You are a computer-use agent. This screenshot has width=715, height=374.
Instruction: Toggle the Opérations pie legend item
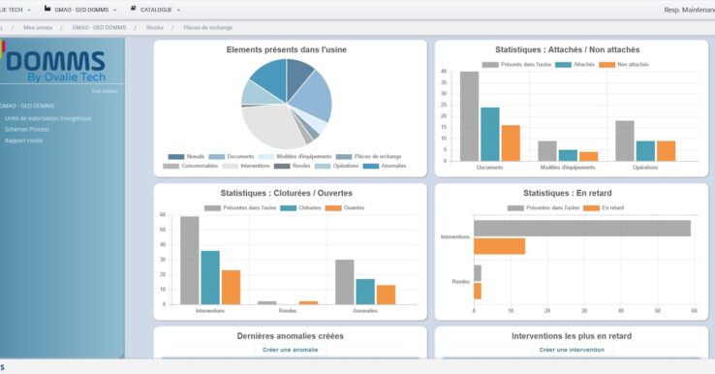click(336, 166)
